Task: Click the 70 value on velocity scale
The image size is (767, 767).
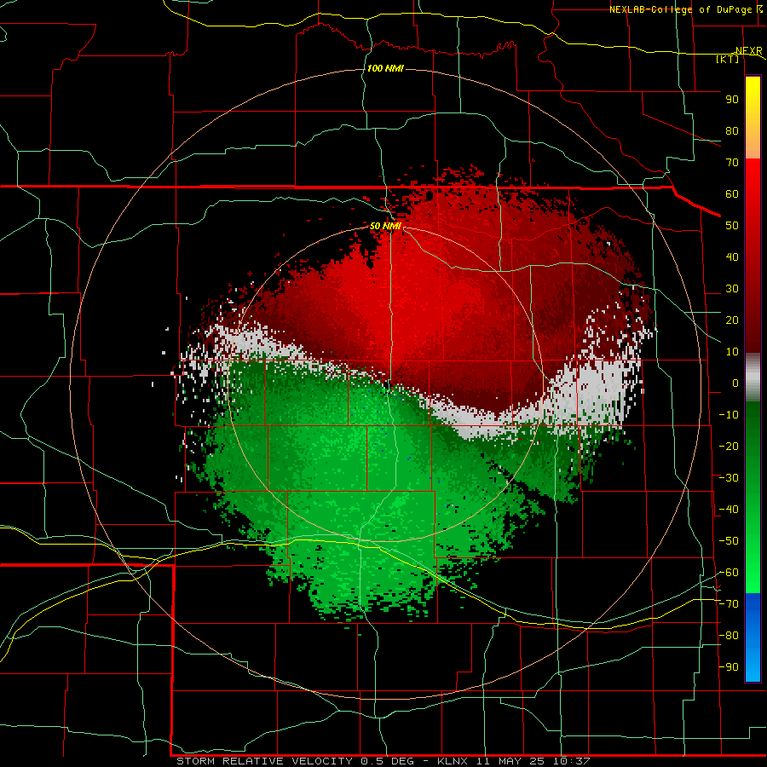Action: click(x=732, y=163)
